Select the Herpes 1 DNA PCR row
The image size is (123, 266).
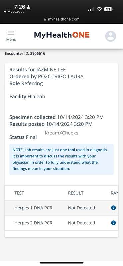61,208
